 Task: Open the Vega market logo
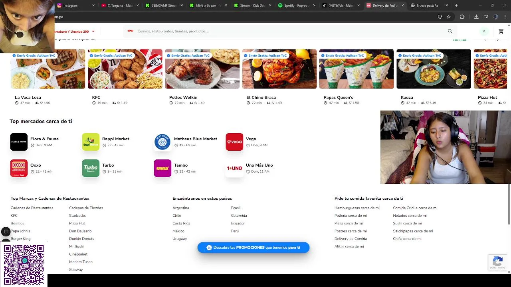[x=234, y=142]
